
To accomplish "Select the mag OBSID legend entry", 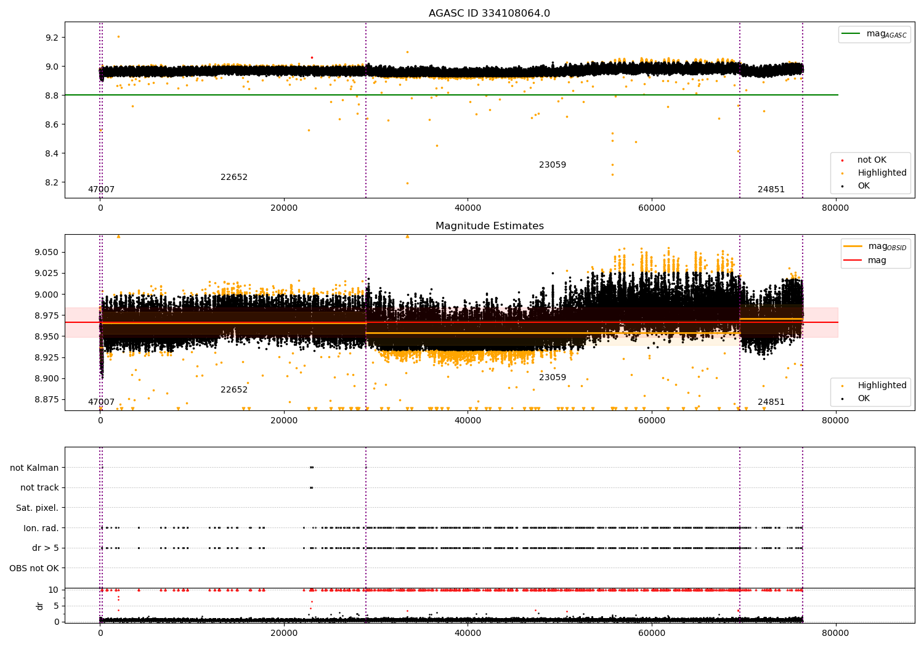I will (x=875, y=247).
